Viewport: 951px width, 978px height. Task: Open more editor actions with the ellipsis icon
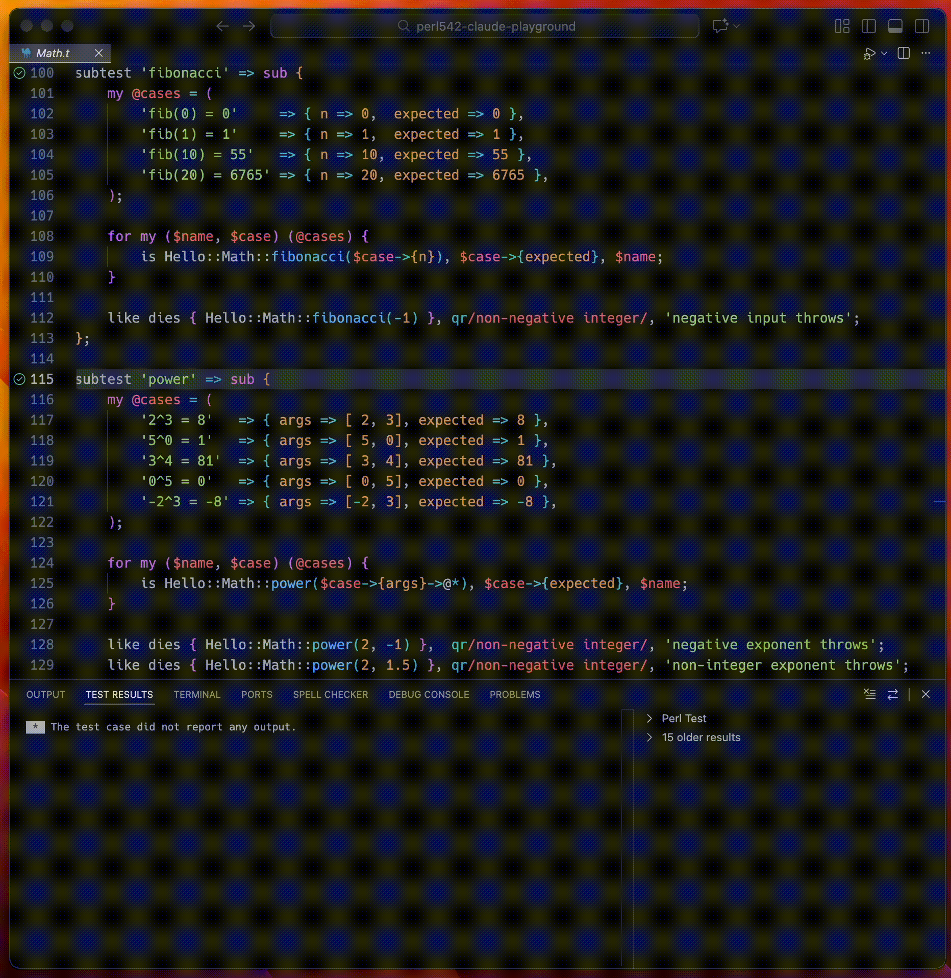pos(927,53)
